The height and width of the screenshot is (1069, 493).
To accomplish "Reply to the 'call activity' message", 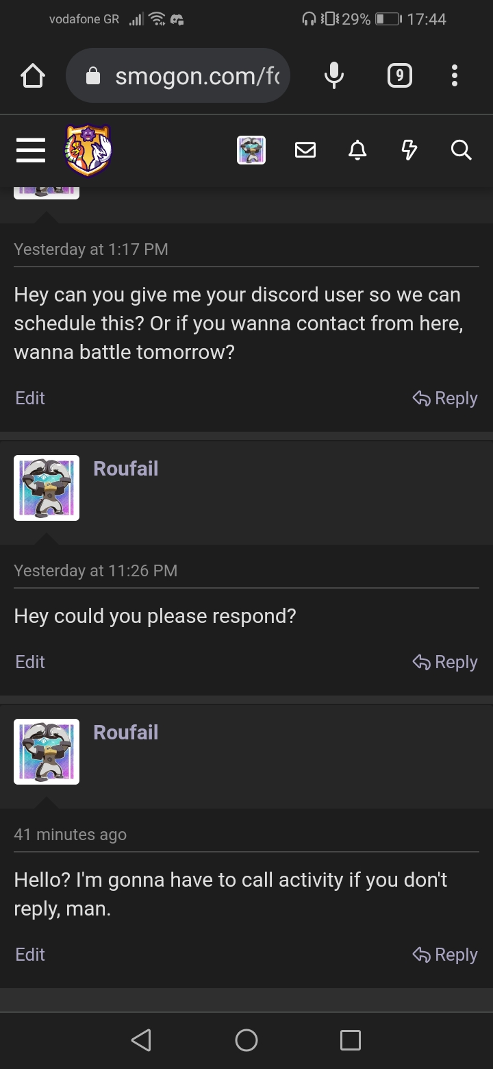I will pos(445,955).
